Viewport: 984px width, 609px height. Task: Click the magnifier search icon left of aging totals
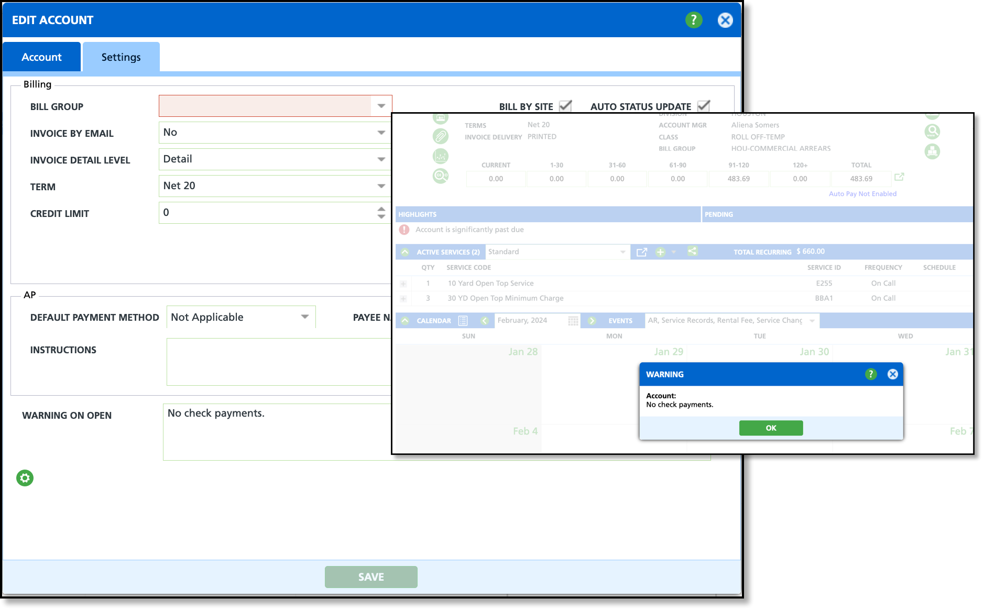point(441,176)
